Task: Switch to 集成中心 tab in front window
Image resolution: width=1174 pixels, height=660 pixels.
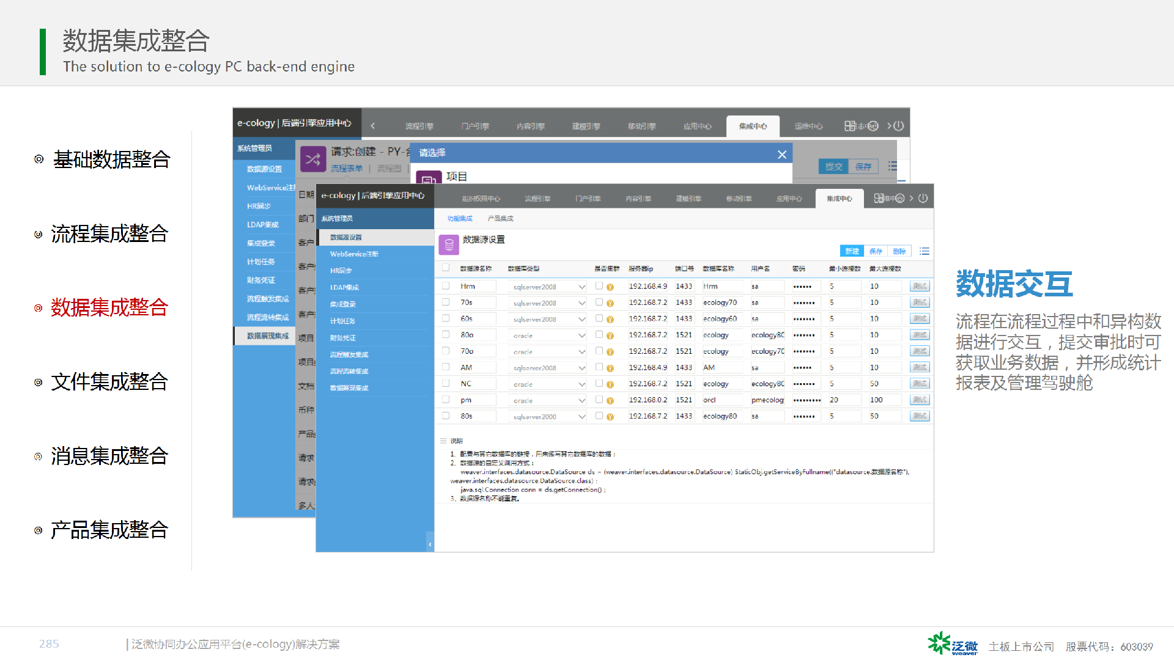Action: (x=839, y=199)
